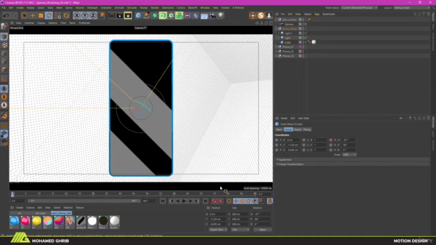Expand the iPhone_02 null
This screenshot has width=436, height=245.
coord(276,52)
